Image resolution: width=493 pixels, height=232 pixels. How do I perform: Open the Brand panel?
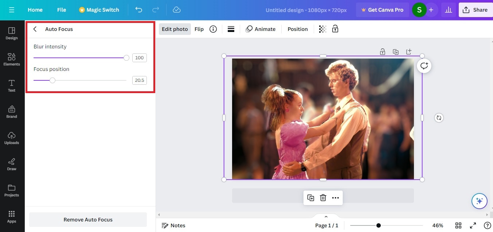(x=12, y=112)
